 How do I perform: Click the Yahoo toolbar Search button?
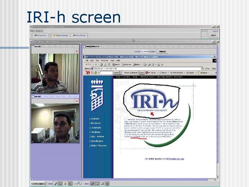(x=116, y=73)
